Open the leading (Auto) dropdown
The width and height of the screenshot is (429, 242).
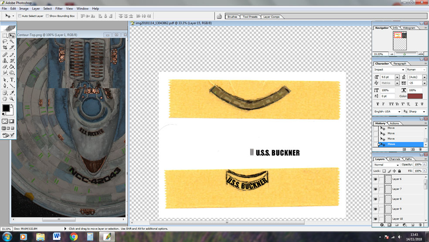424,77
